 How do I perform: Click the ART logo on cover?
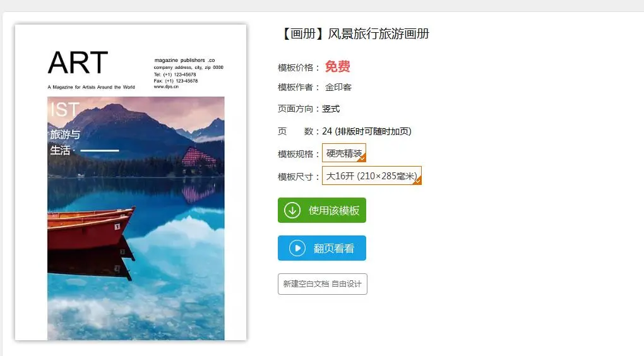click(78, 62)
